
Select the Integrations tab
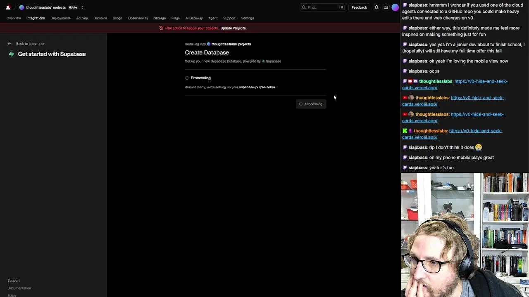tap(36, 18)
